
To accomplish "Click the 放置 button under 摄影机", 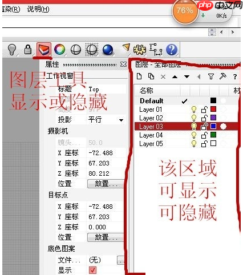I will click(x=106, y=184).
